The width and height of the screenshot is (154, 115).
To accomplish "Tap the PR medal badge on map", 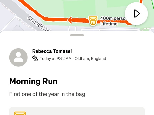I will [x=93, y=21].
